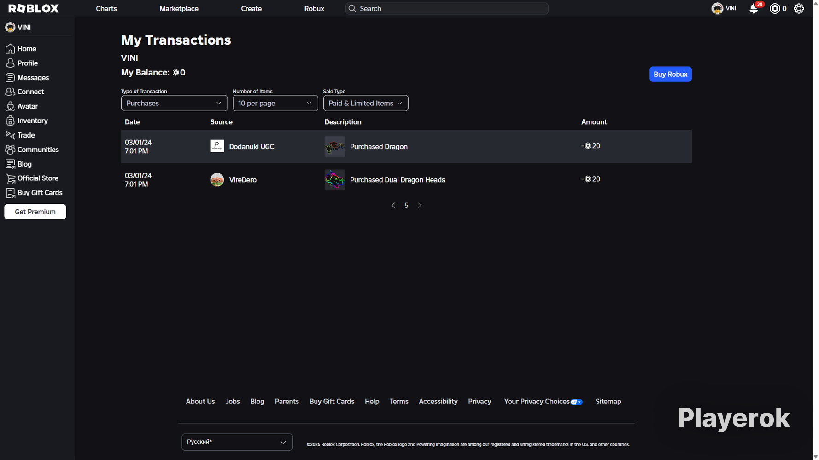This screenshot has height=460, width=819.
Task: Click the Purchased Dragon description text
Action: [379, 147]
